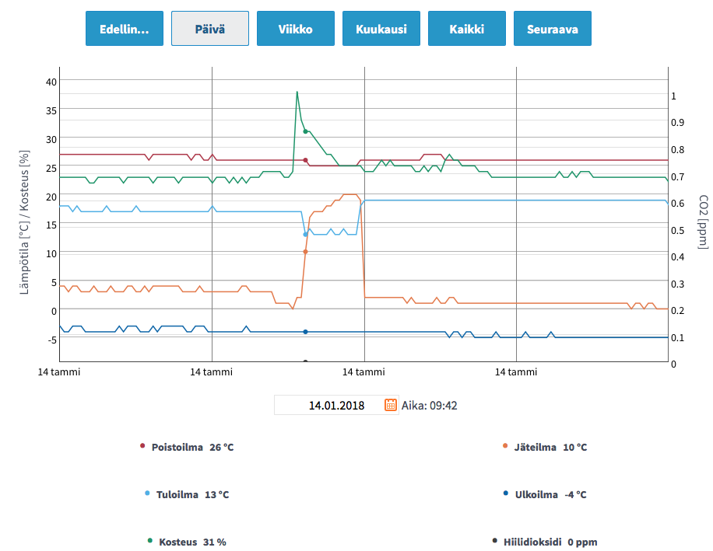Select the Päivä day view
Image resolution: width=713 pixels, height=551 pixels.
[x=210, y=29]
